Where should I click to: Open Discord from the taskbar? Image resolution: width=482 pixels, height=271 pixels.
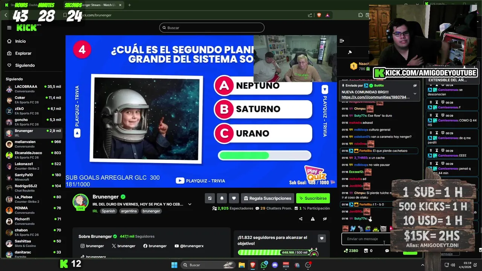[x=275, y=265]
